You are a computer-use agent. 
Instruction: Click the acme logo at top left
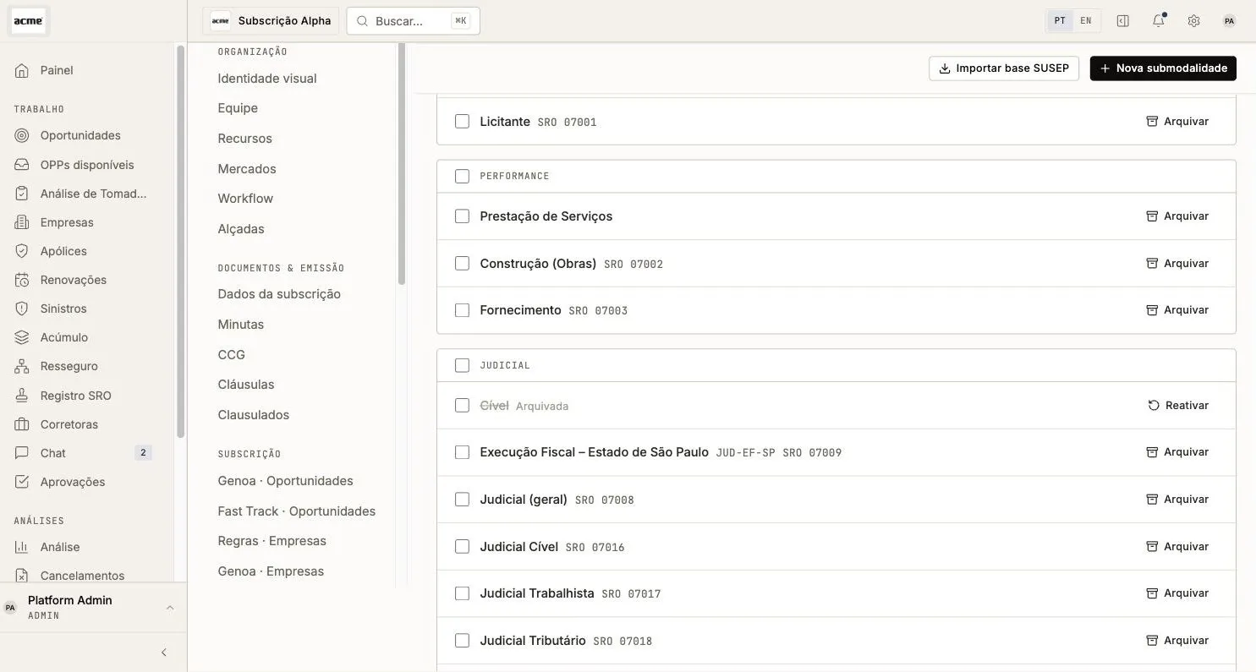click(29, 21)
